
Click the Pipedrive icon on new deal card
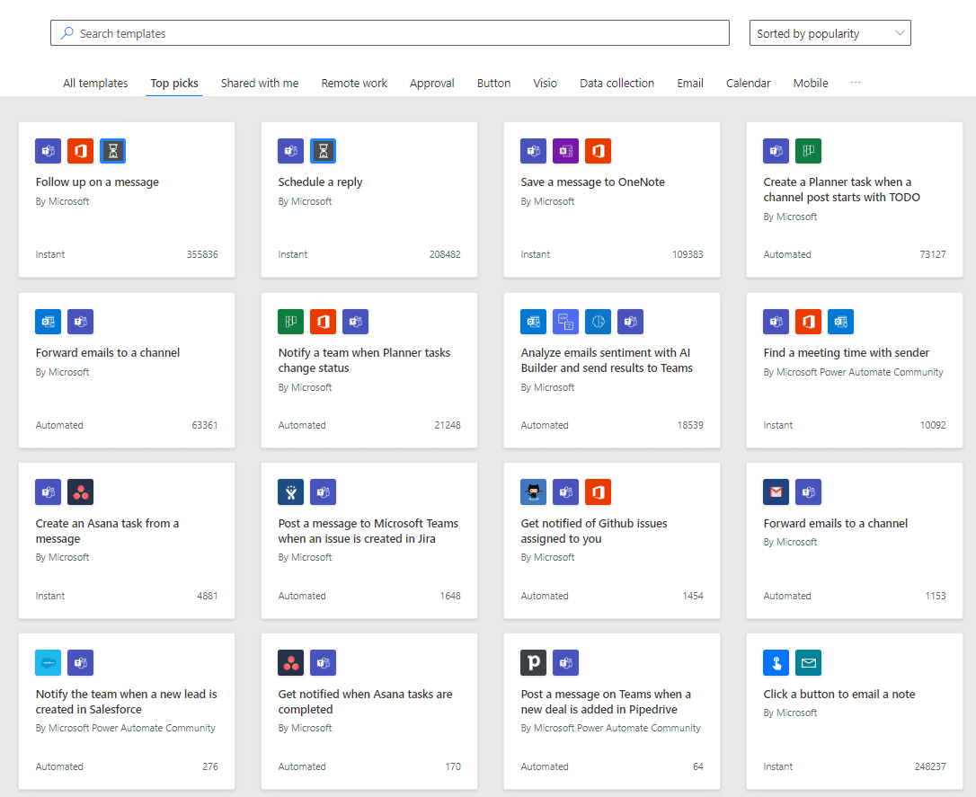pyautogui.click(x=534, y=663)
